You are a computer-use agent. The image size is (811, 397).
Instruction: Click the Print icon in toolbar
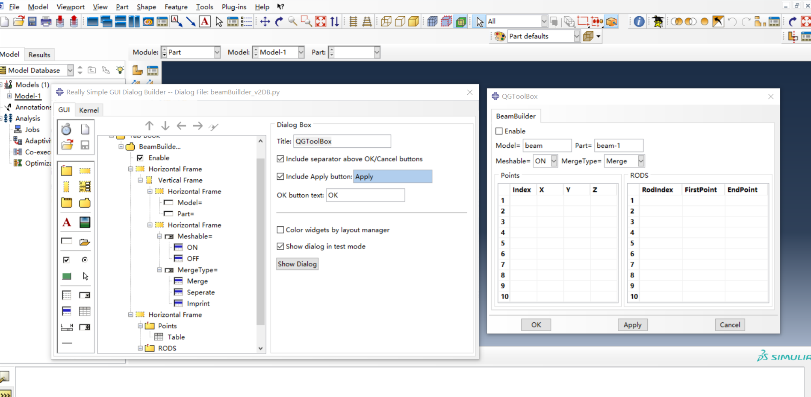pos(46,21)
